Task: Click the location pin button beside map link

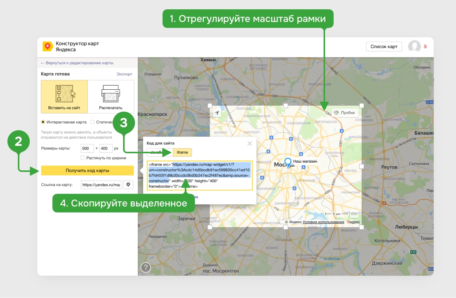Action: (128, 185)
